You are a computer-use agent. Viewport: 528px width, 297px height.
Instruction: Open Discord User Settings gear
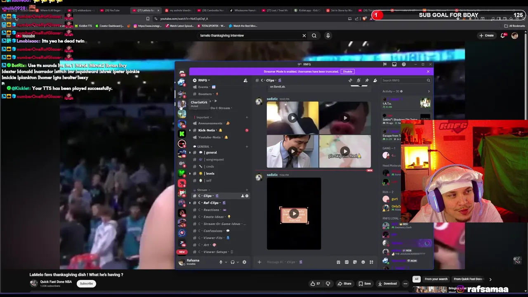pyautogui.click(x=244, y=262)
